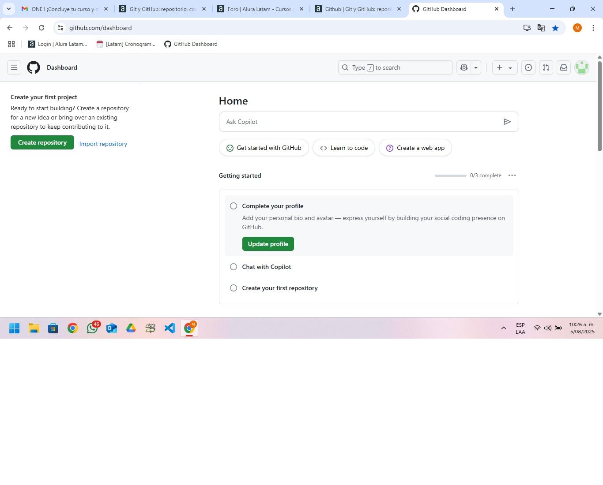This screenshot has width=603, height=485.
Task: Open Outlook from the taskbar
Action: tap(112, 328)
